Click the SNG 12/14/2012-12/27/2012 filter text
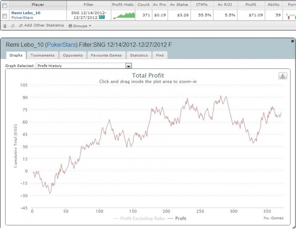 click(89, 15)
